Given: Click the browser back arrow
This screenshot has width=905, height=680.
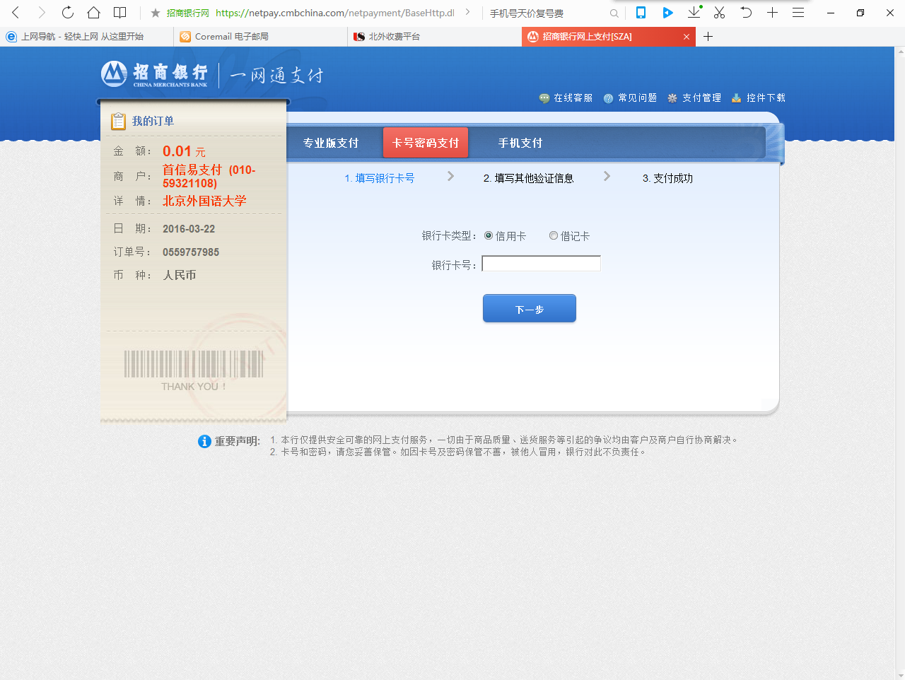Looking at the screenshot, I should click(x=16, y=13).
